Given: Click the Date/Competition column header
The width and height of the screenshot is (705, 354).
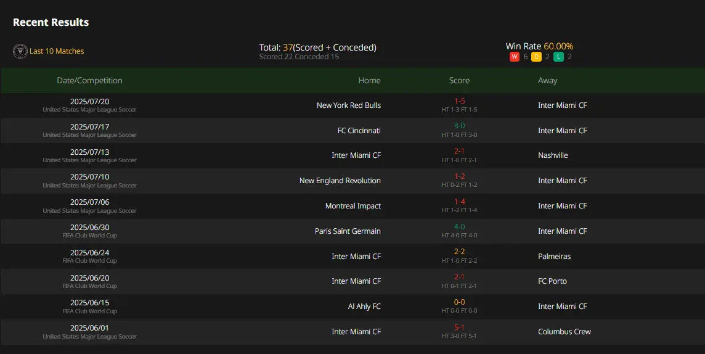Looking at the screenshot, I should (x=89, y=81).
